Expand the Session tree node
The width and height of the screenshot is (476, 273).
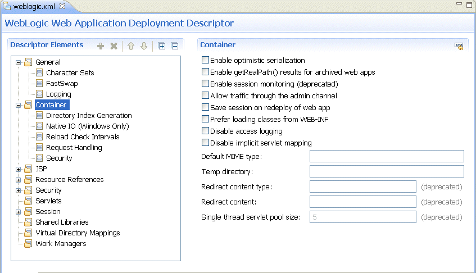tap(18, 212)
